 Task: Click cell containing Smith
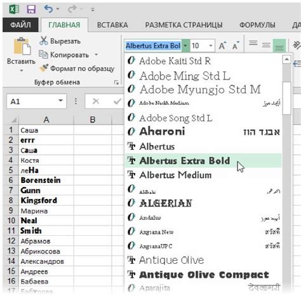pos(46,231)
